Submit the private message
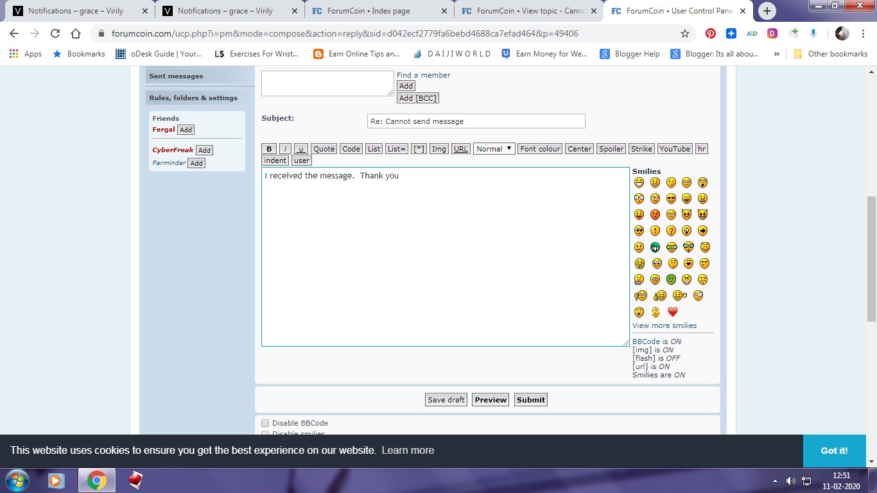 [x=531, y=400]
